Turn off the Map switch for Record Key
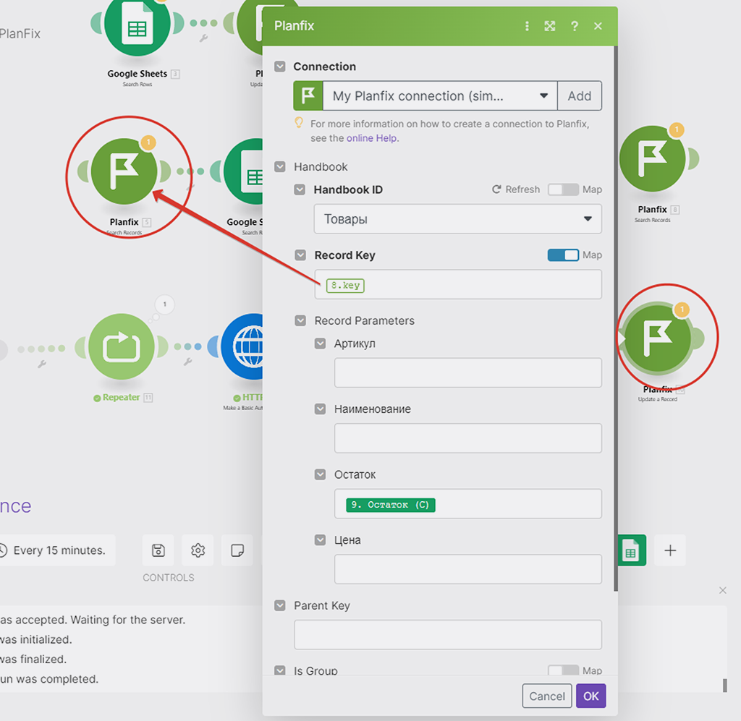Image resolution: width=741 pixels, height=721 pixels. (x=563, y=255)
